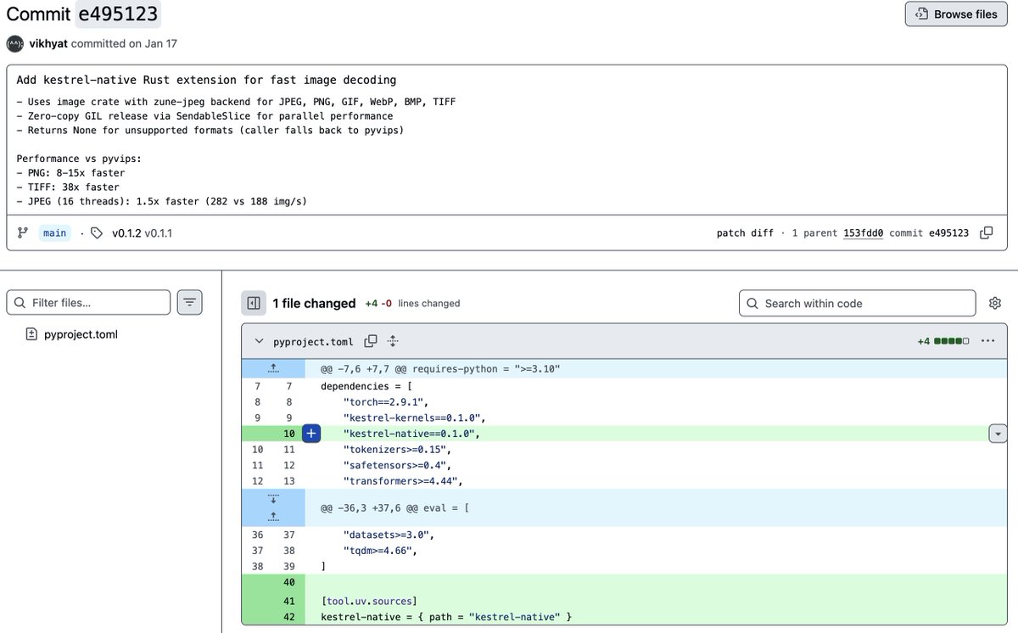
Task: Expand hidden lines upward above the second hunk
Action: pos(273,517)
